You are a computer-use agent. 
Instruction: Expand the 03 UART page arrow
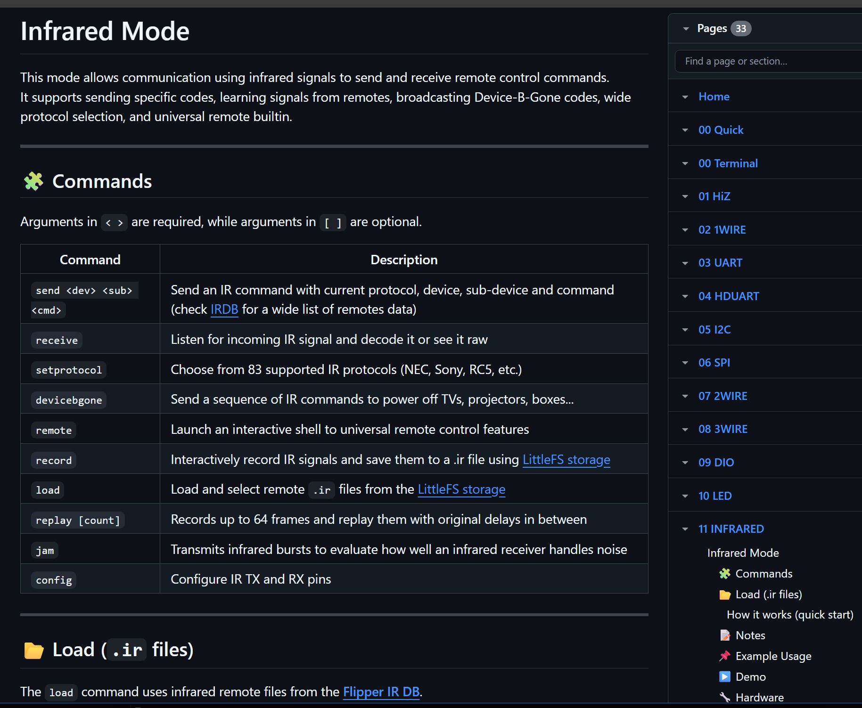685,263
